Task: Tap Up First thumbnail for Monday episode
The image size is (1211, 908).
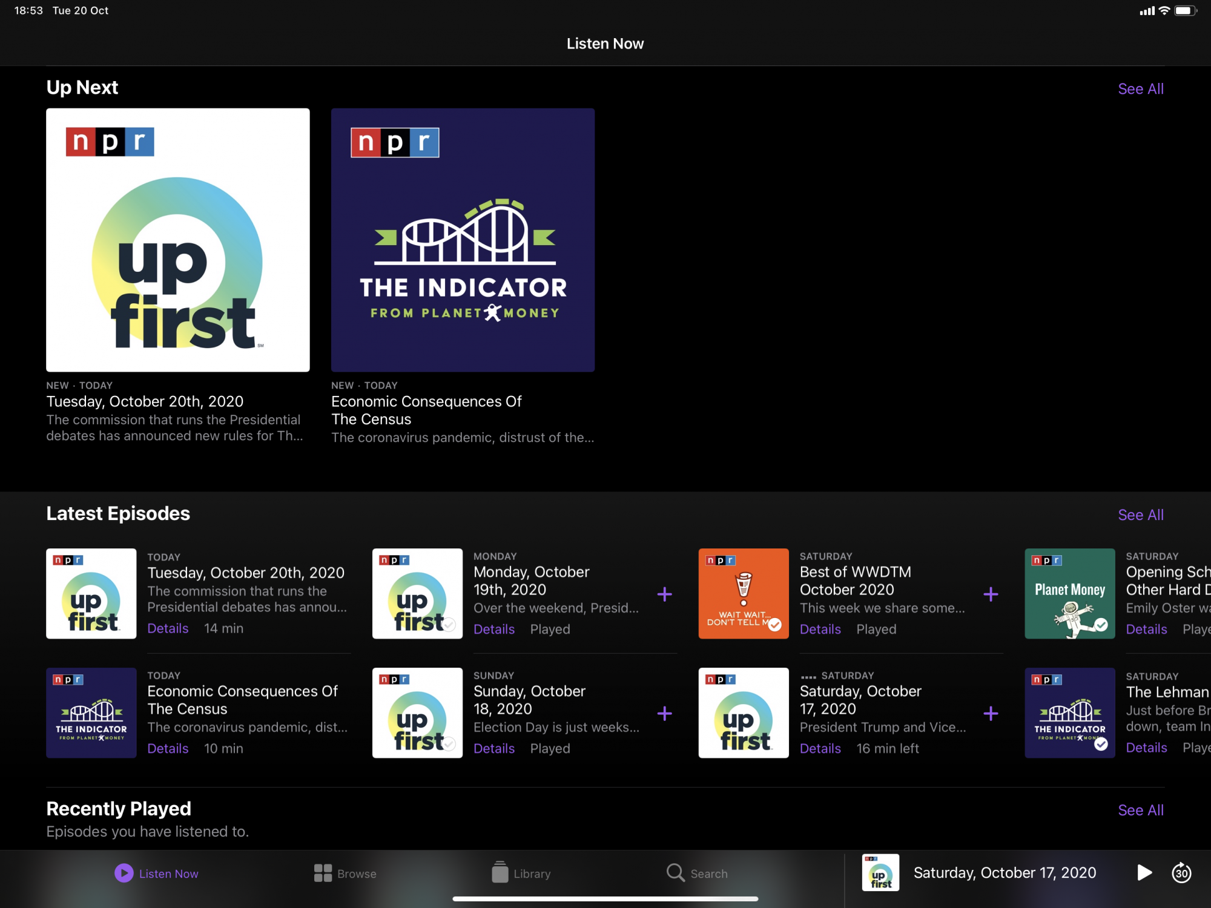Action: point(417,593)
